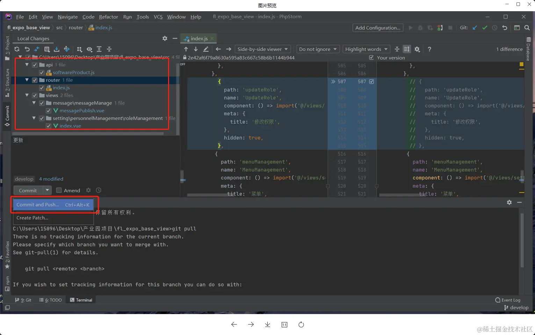
Task: Select 'Commit and Push...' menu entry
Action: tap(53, 205)
